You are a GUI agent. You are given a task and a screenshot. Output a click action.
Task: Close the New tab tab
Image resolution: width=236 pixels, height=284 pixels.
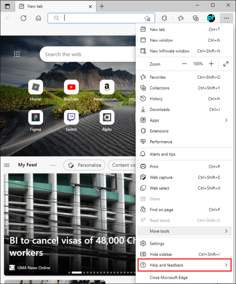[x=90, y=6]
